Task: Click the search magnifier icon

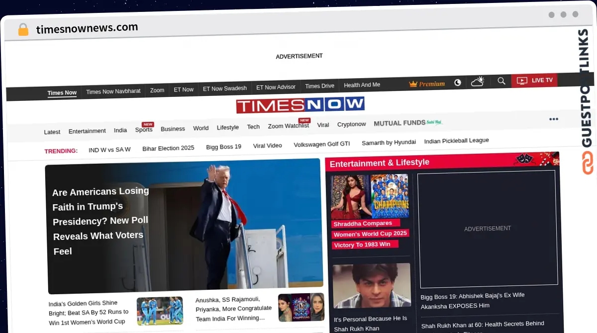Action: 501,81
